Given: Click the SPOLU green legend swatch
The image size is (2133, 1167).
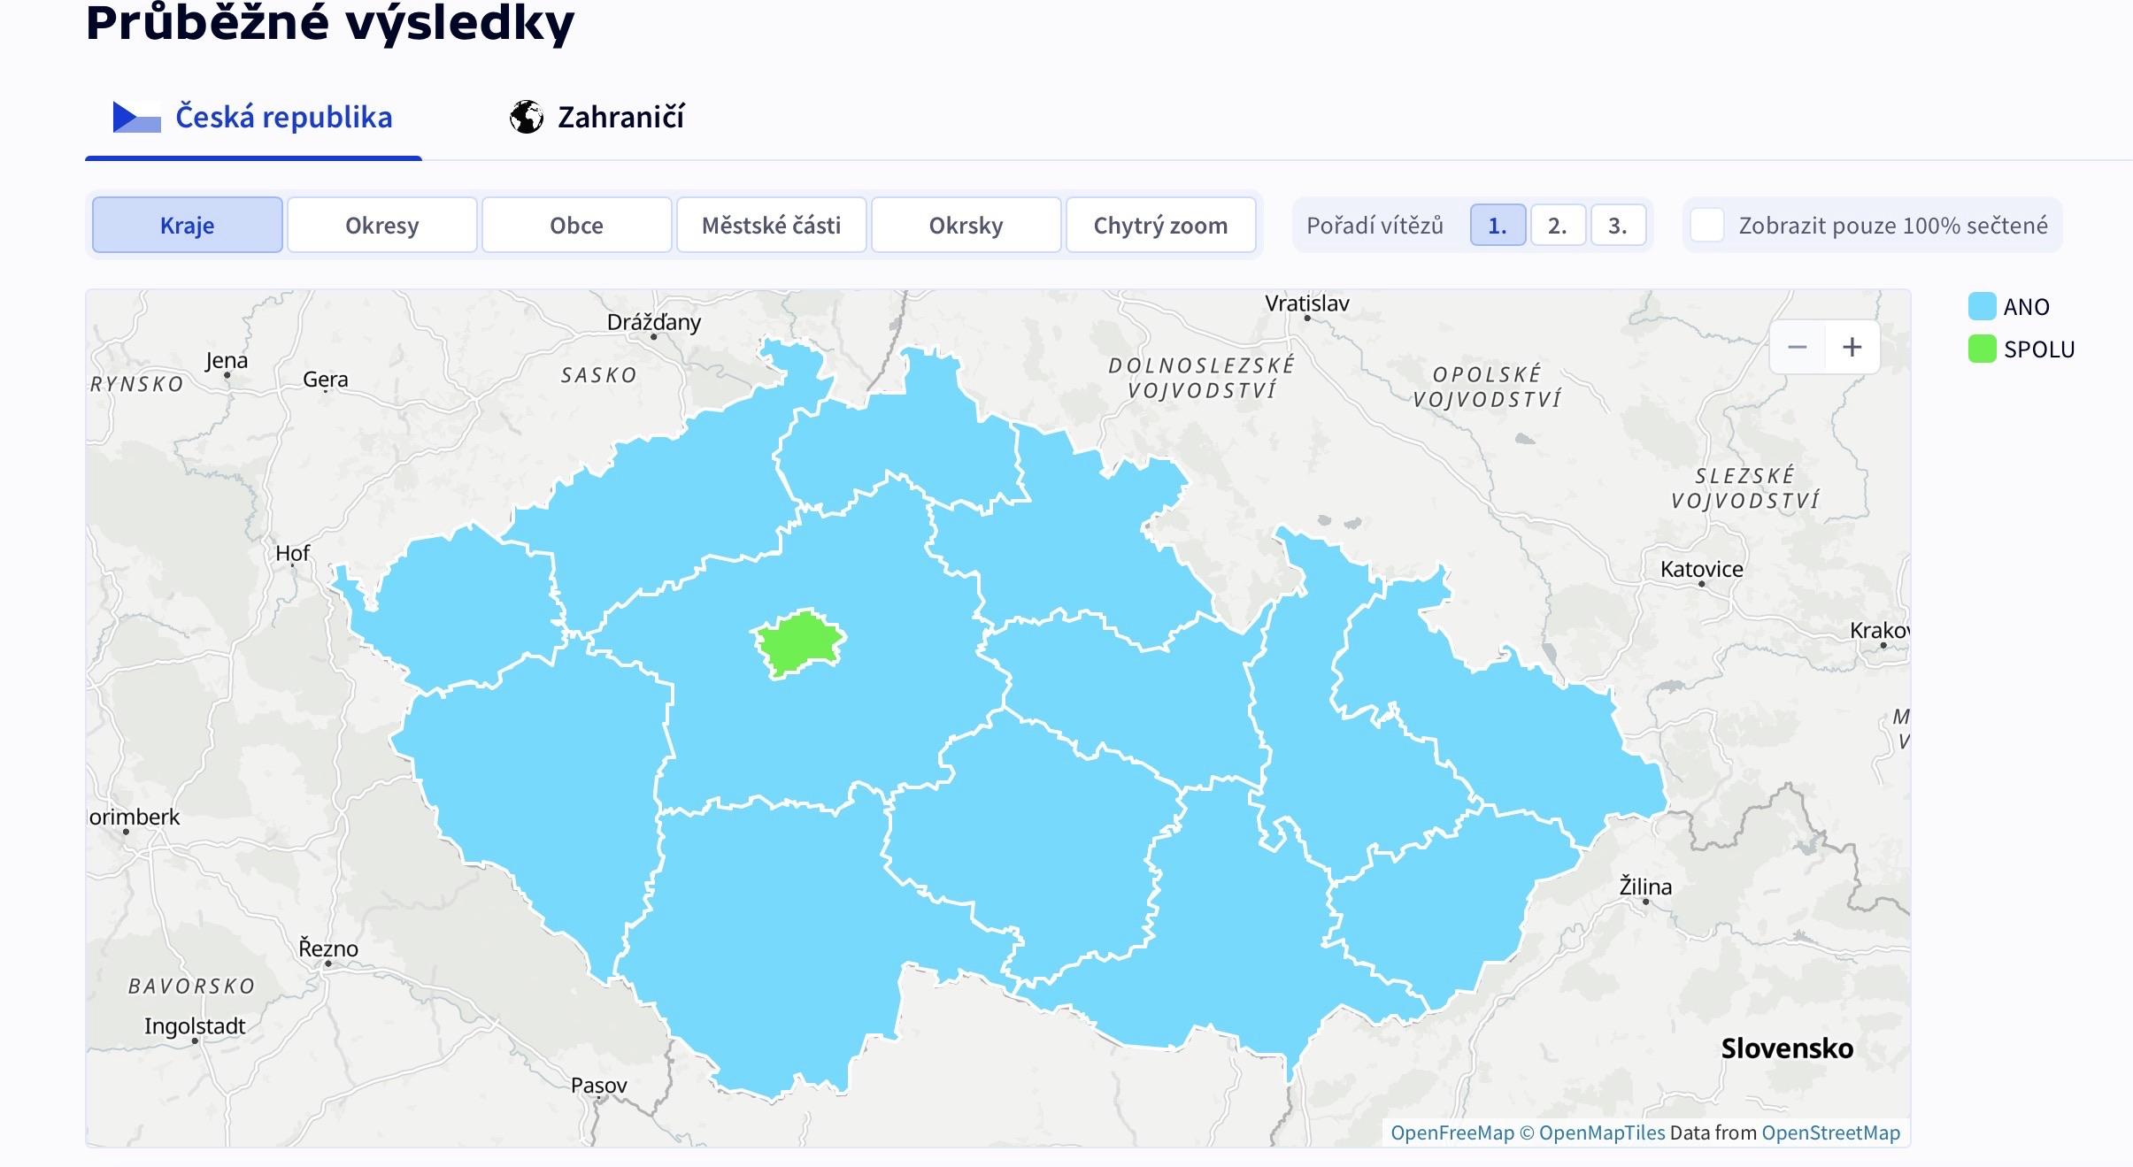Looking at the screenshot, I should point(1982,349).
